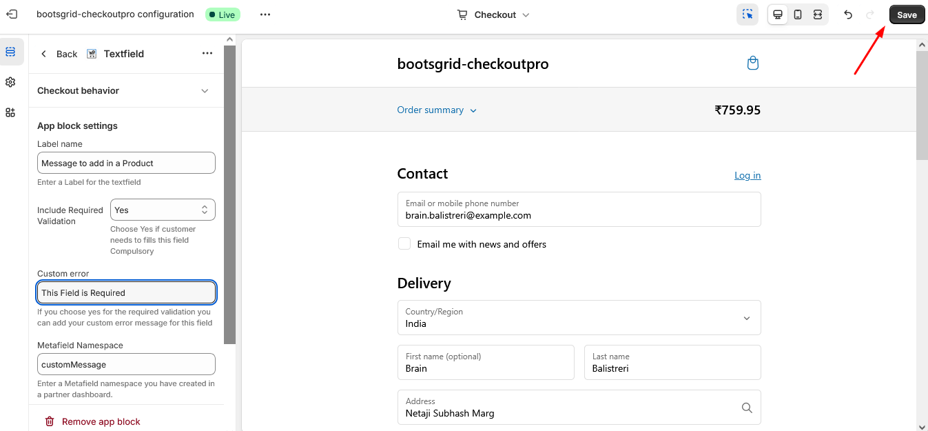Viewport: 928px width, 431px height.
Task: Open the Checkout page selector dropdown
Action: [x=494, y=14]
